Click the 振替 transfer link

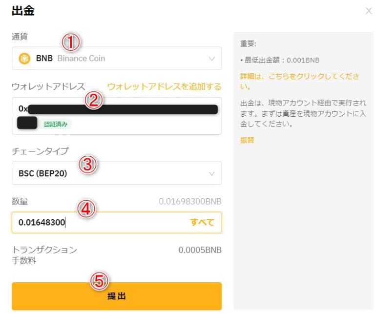coord(247,140)
